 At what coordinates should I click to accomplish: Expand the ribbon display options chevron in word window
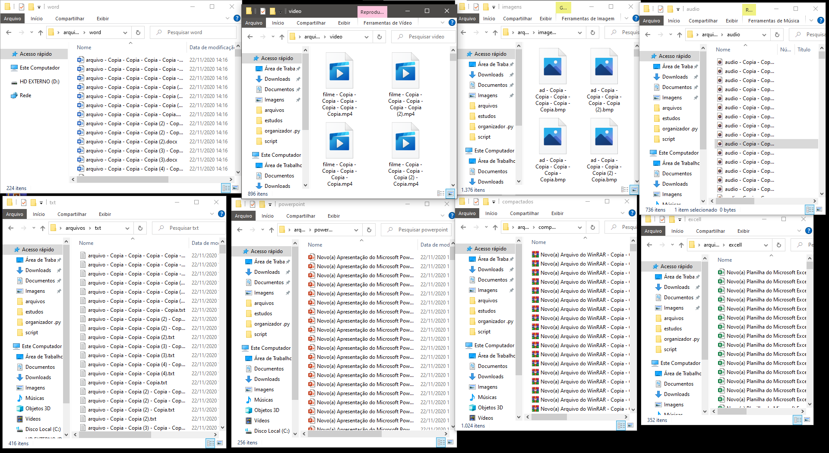228,18
